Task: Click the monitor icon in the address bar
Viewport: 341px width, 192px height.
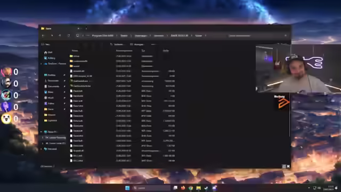Action: [77, 36]
